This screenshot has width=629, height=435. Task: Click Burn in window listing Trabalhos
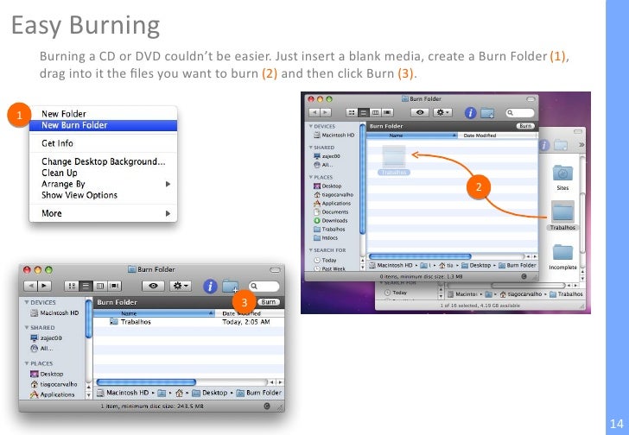point(269,302)
